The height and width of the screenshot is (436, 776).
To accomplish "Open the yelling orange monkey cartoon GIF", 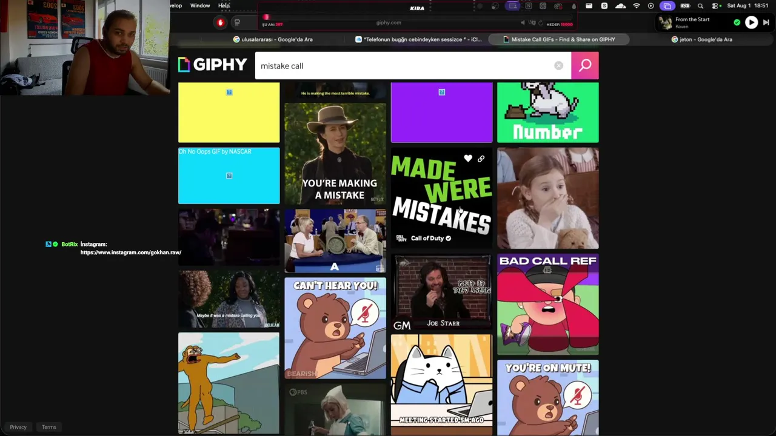I will (229, 383).
